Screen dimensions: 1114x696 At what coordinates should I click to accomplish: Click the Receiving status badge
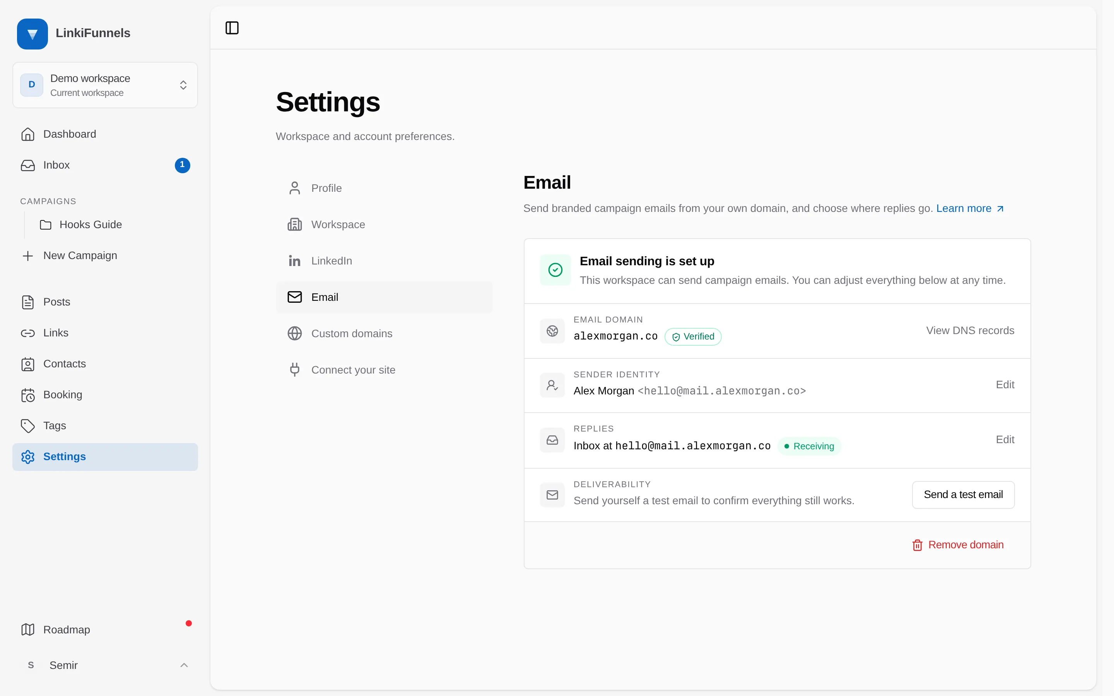pos(809,447)
